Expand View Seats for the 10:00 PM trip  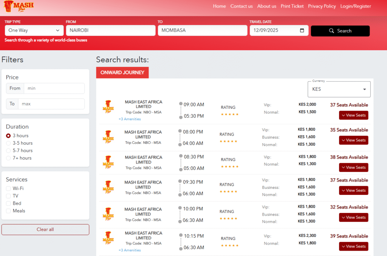(353, 217)
